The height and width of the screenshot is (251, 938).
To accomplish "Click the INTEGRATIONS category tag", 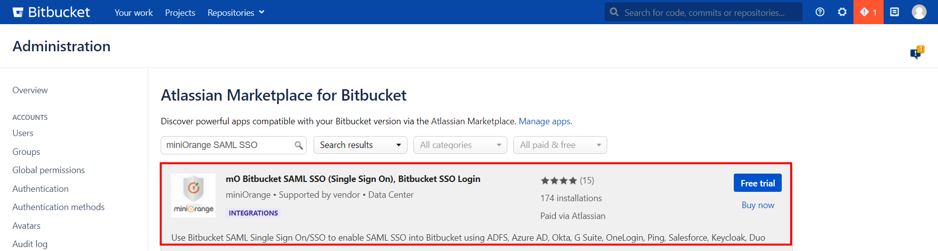I will pyautogui.click(x=253, y=213).
